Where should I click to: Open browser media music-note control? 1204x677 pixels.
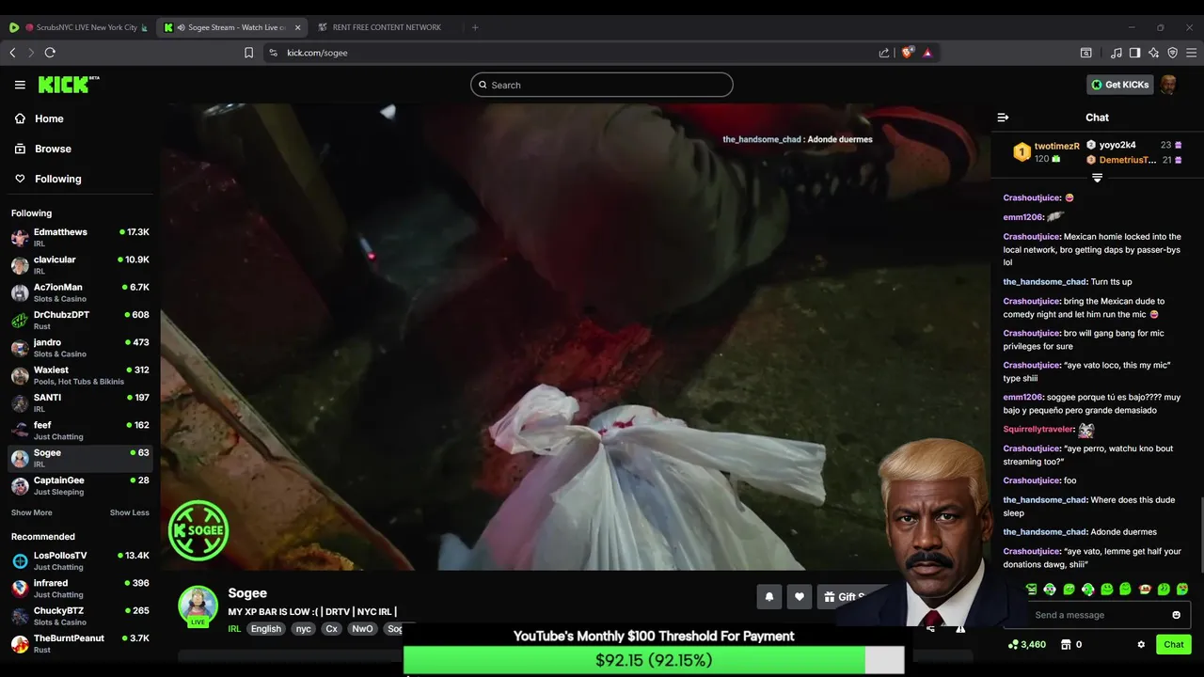[x=1117, y=53]
